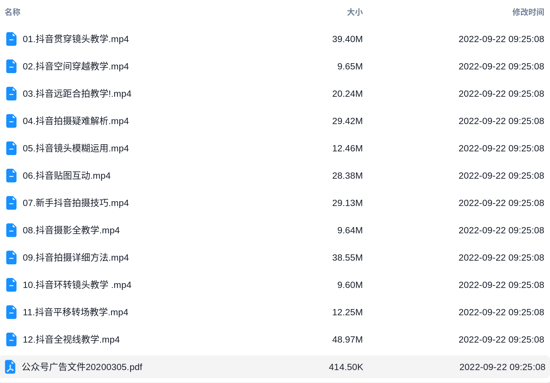550x383 pixels.
Task: Open 11.抖音平移转场教学.mp4 file name
Action: click(x=75, y=312)
